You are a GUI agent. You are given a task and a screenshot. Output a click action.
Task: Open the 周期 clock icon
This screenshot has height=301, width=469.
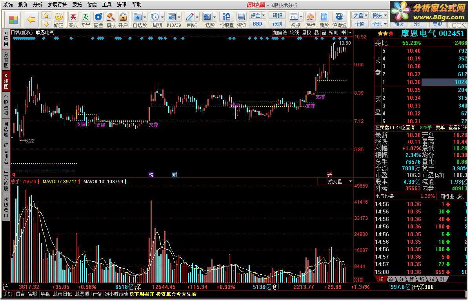(x=155, y=17)
